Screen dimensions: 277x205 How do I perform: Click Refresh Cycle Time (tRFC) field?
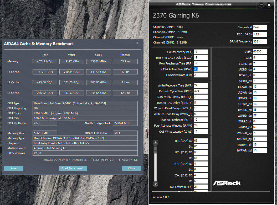click(201, 91)
